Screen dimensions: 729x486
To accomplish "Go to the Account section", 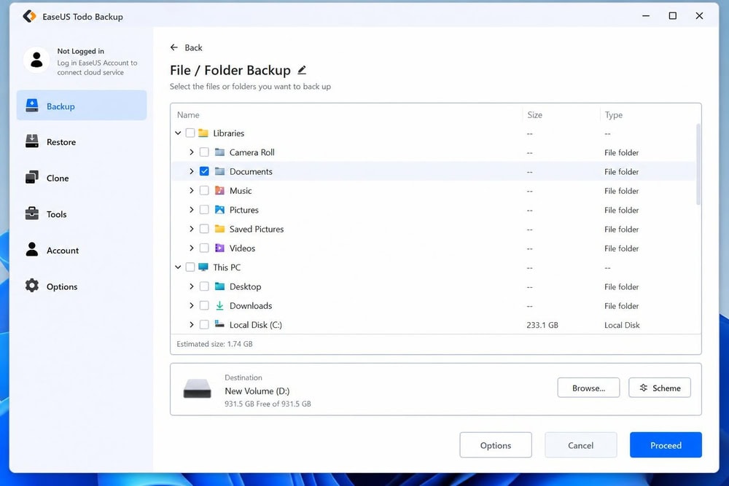I will (x=82, y=251).
